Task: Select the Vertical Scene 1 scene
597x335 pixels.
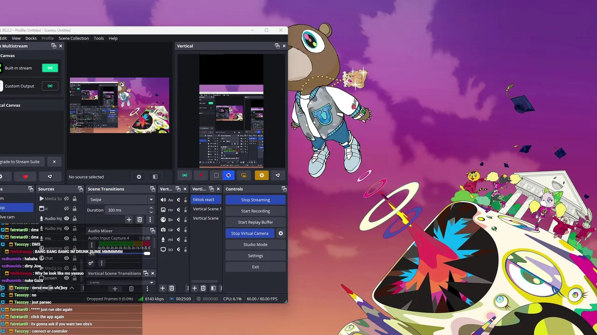Action: [207, 209]
